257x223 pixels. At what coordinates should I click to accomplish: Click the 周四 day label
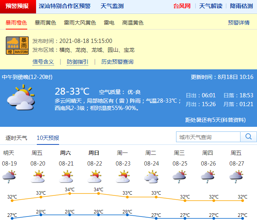pyautogui.click(x=208, y=153)
